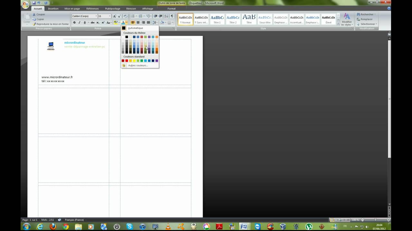Toggle justify alignment
The height and width of the screenshot is (231, 412).
[x=148, y=22]
